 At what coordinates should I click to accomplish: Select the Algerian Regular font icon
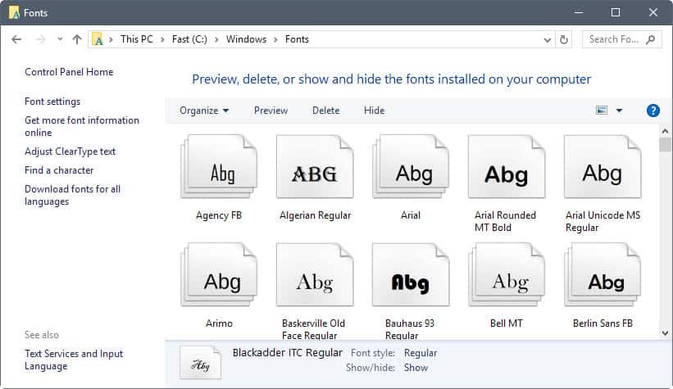coord(315,166)
